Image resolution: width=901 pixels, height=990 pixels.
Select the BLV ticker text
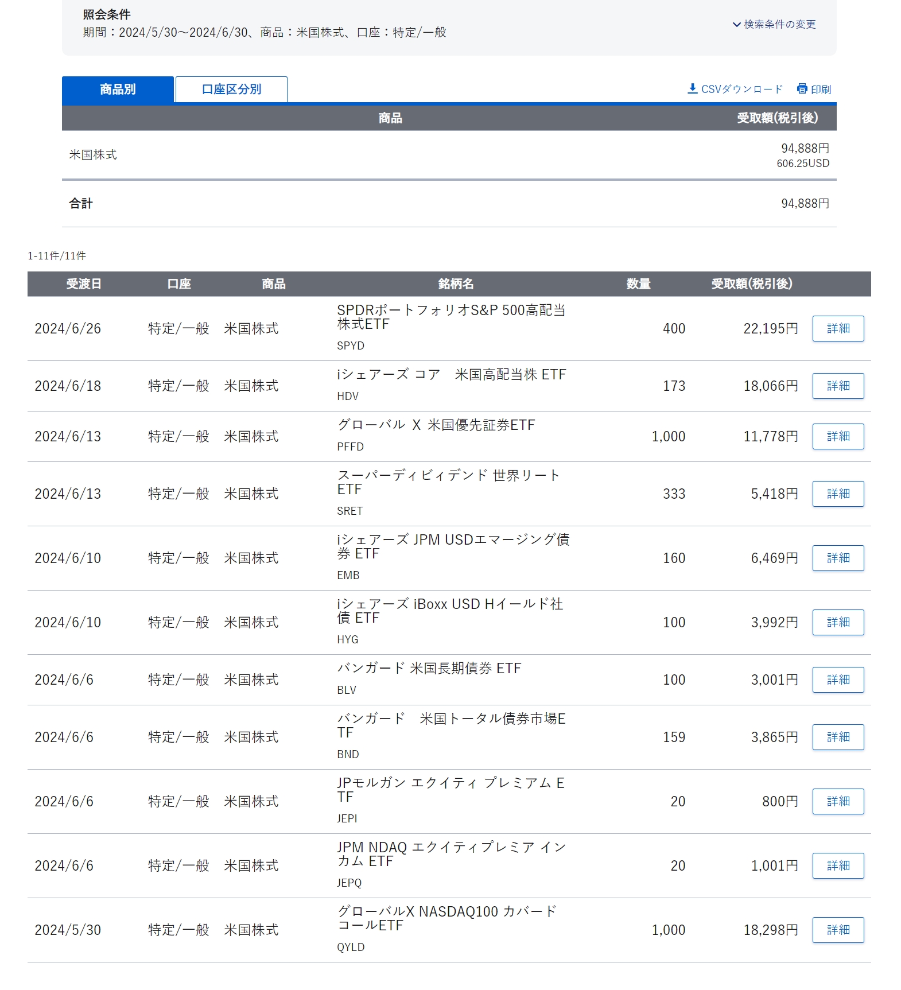pos(347,690)
